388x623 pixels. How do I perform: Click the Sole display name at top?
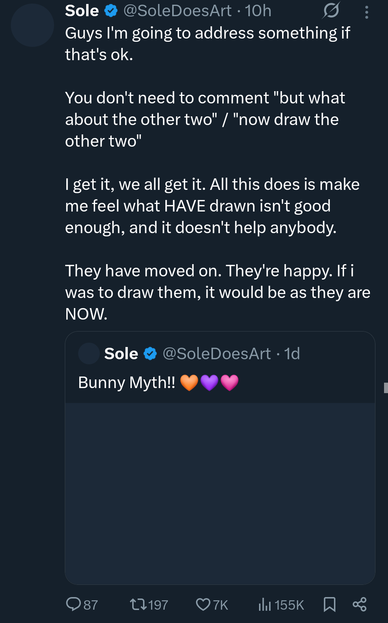point(82,11)
